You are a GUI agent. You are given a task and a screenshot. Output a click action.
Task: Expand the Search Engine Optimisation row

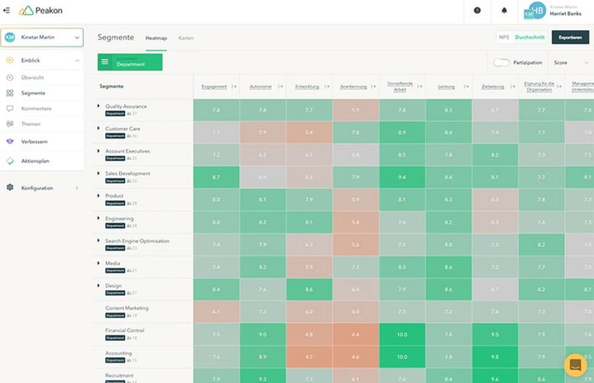tap(98, 240)
